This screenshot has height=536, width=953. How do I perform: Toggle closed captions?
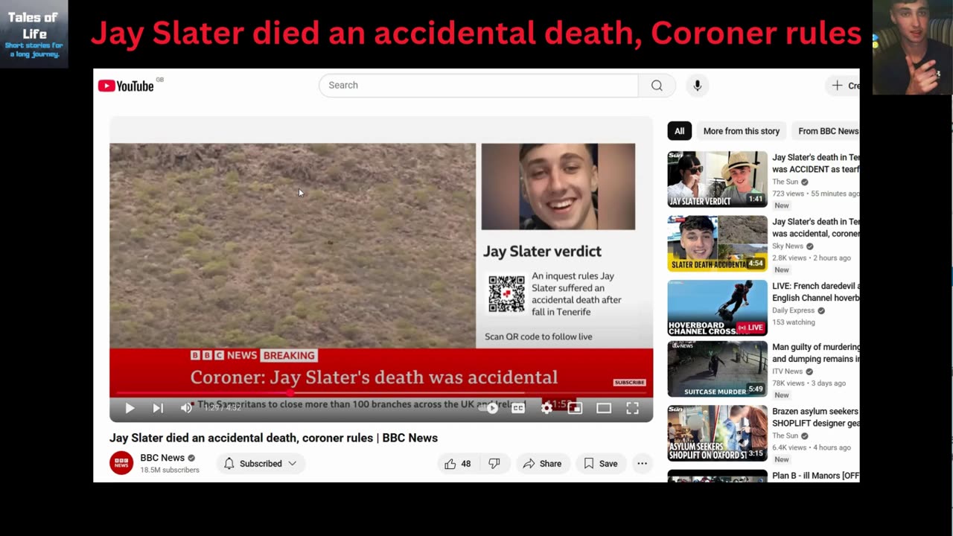519,408
